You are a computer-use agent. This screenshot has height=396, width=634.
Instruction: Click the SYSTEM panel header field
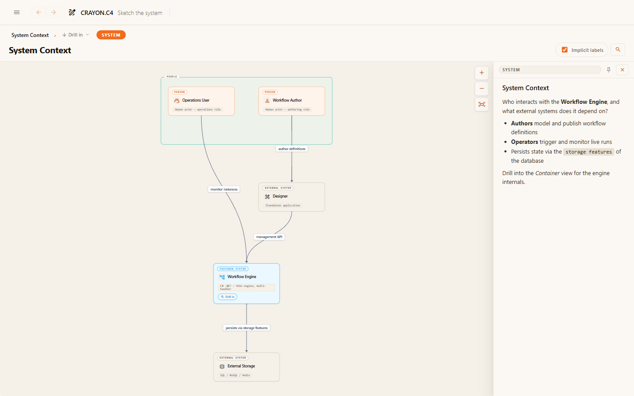tap(550, 70)
